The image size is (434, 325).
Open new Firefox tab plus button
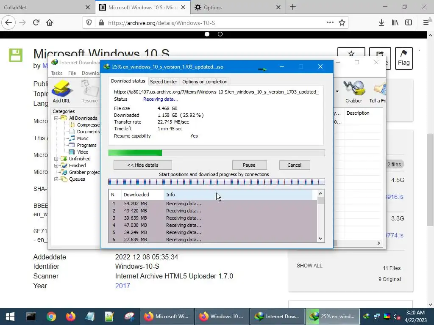click(293, 7)
